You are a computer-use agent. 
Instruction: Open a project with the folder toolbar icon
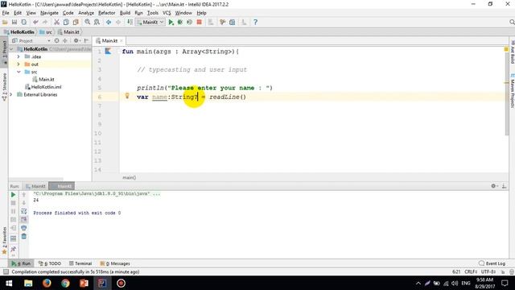pyautogui.click(x=5, y=22)
